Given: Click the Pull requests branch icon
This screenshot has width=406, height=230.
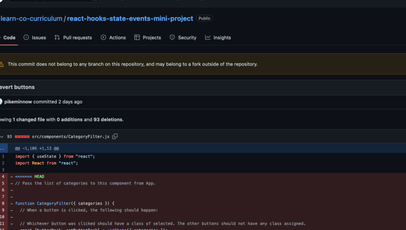Looking at the screenshot, I should (57, 37).
